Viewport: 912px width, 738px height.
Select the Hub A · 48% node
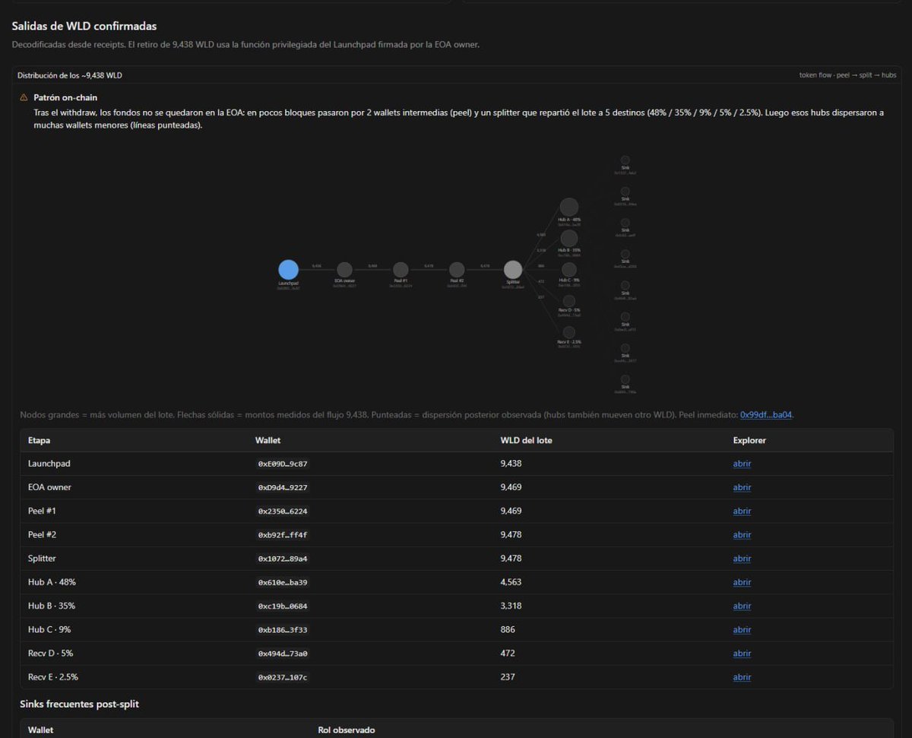(569, 207)
